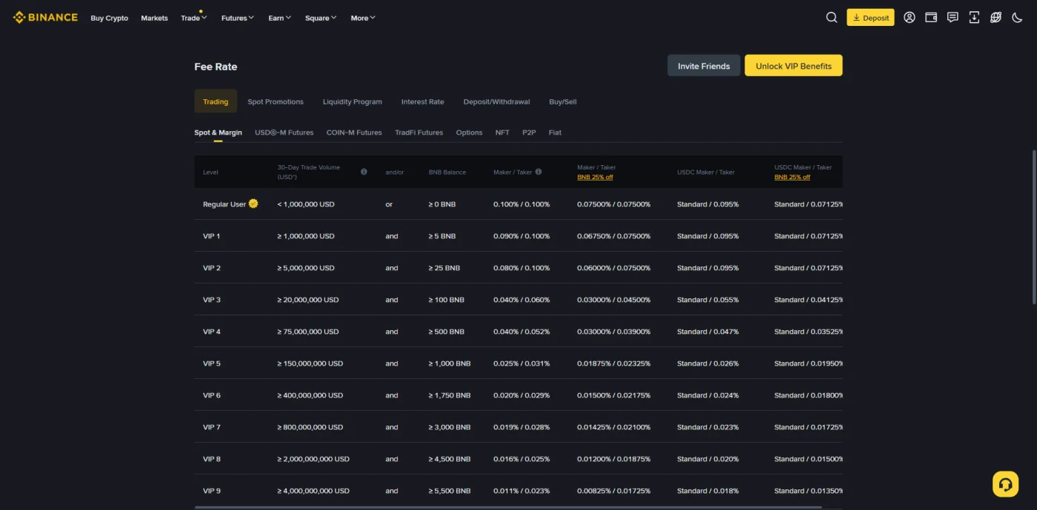The image size is (1037, 510).
Task: Show info icon beside Maker / Taker
Action: (x=538, y=172)
